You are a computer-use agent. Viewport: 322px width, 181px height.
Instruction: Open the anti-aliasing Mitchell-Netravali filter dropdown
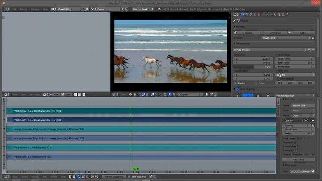click(295, 96)
